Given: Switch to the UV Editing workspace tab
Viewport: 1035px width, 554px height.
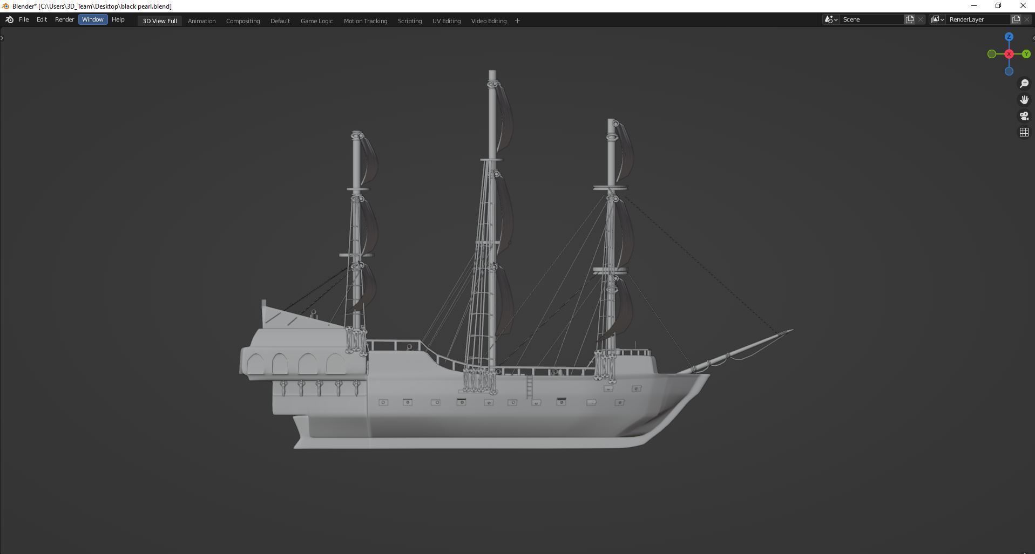Looking at the screenshot, I should coord(447,20).
